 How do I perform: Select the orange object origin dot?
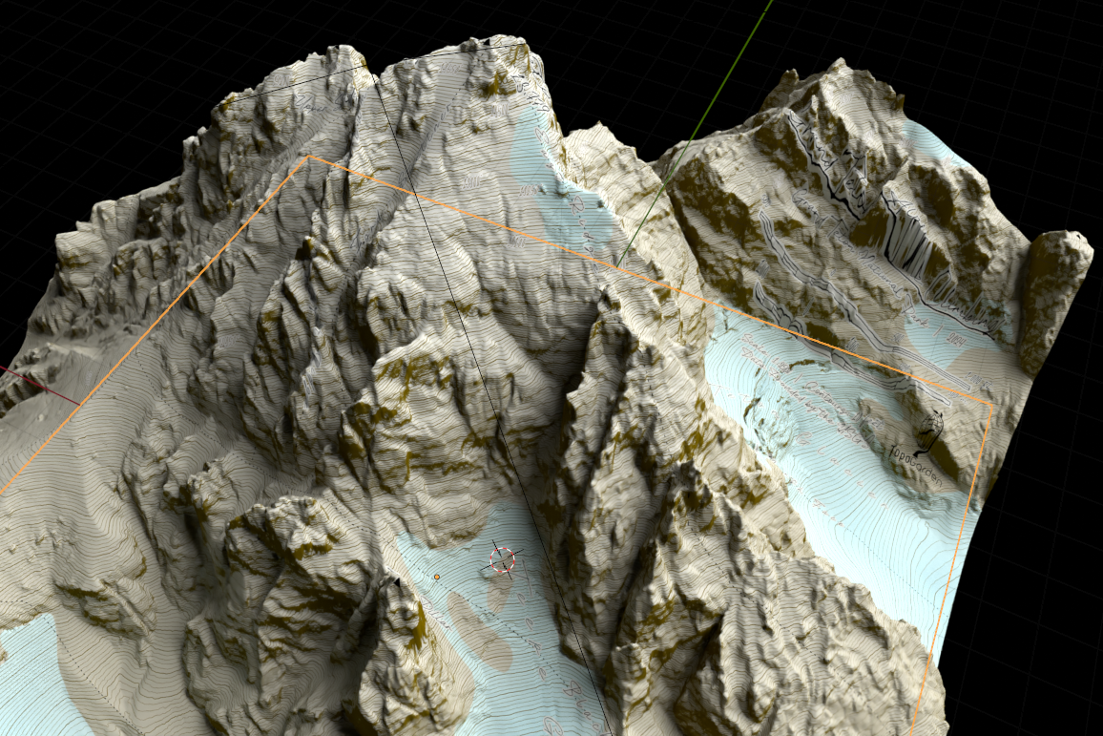[x=437, y=577]
